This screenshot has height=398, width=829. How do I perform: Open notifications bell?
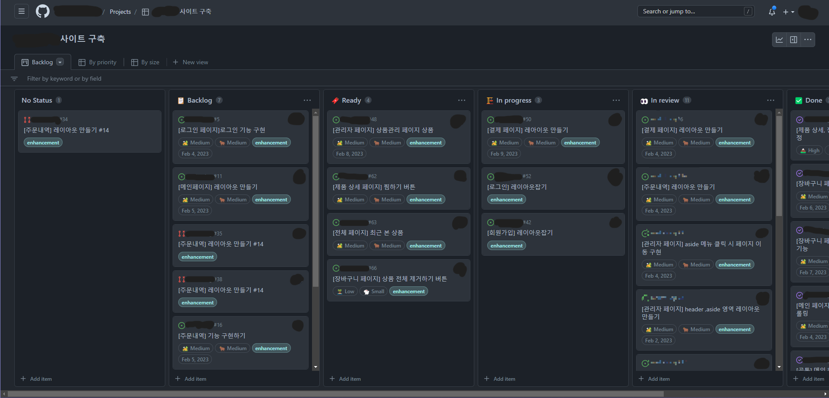coord(772,12)
